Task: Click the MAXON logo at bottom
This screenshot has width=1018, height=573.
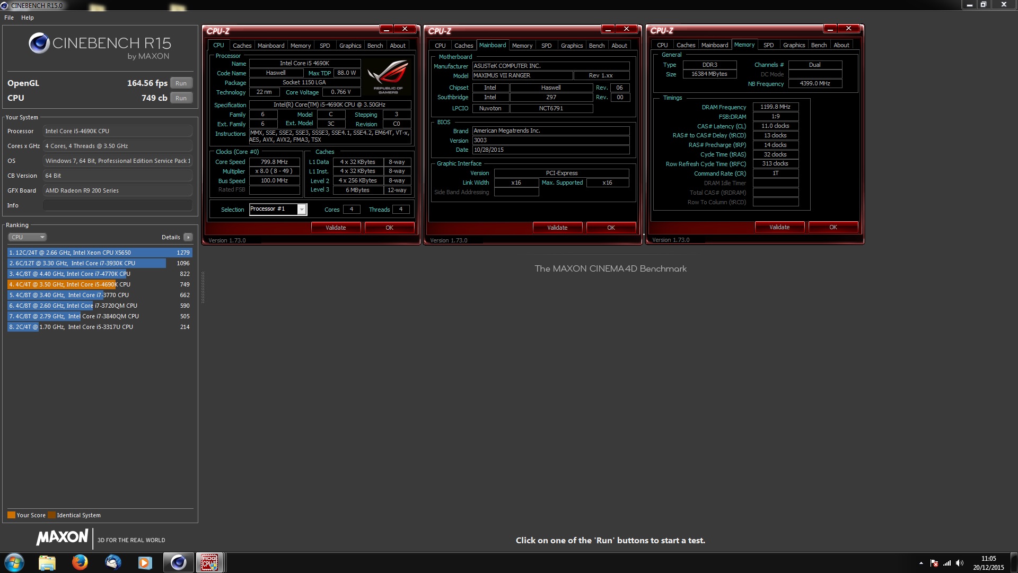Action: 62,537
